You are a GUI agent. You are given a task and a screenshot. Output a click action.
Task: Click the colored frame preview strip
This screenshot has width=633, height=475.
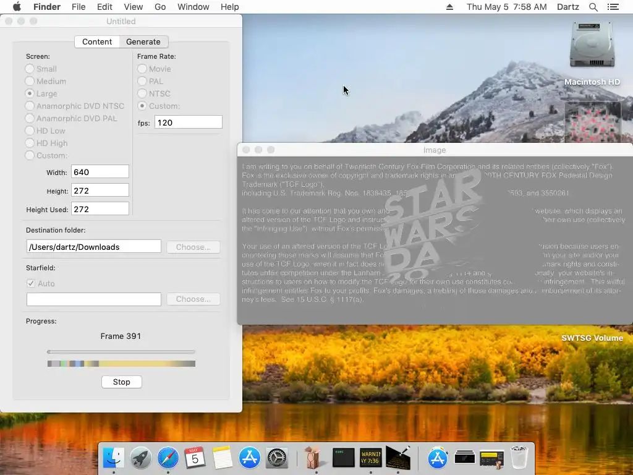[121, 364]
